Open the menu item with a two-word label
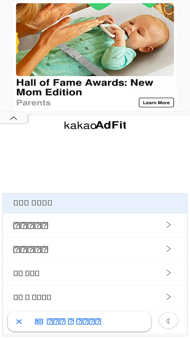Image resolution: width=190 pixels, height=338 pixels. 95,273
